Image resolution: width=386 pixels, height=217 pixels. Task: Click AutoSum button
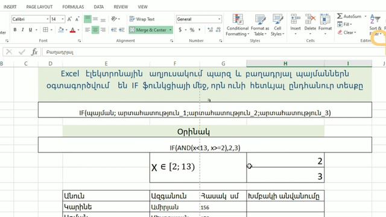pyautogui.click(x=349, y=16)
